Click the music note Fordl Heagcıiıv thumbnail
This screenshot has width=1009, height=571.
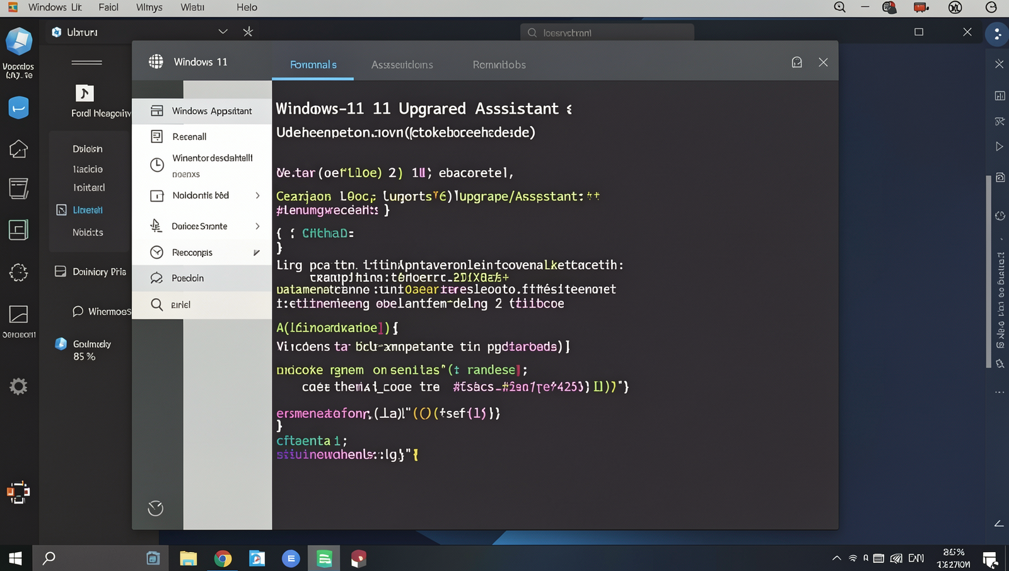coord(85,93)
